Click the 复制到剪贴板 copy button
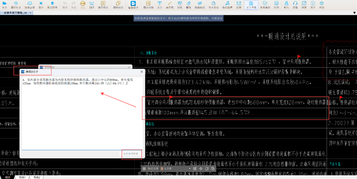The width and height of the screenshot is (357, 179). [131, 154]
